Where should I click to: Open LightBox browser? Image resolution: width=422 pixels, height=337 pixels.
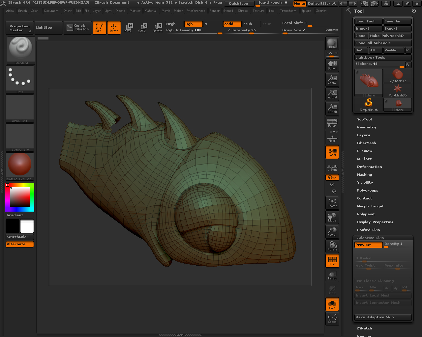48,28
